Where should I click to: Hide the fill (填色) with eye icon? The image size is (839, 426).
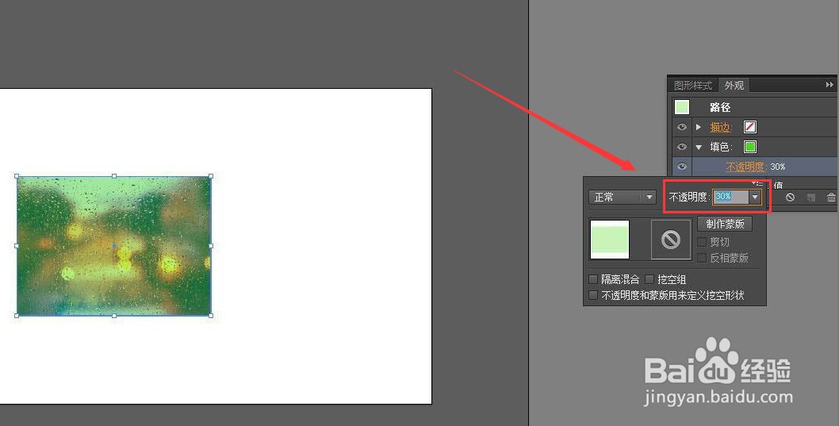coord(682,147)
